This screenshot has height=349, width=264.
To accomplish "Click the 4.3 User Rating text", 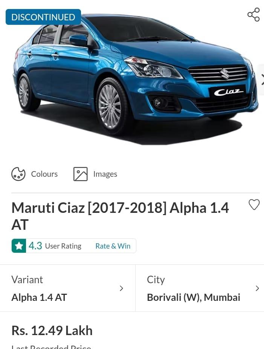I will point(55,246).
